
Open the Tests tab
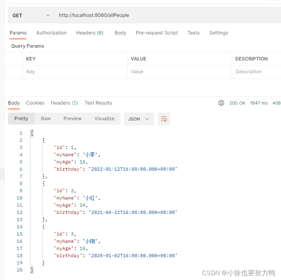point(194,33)
